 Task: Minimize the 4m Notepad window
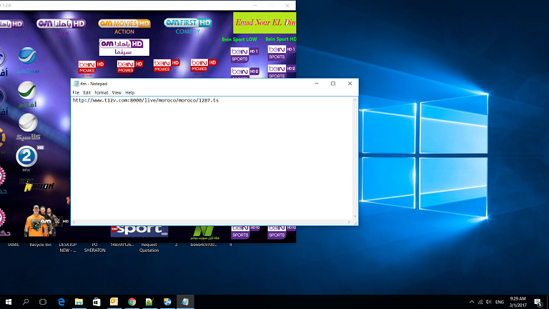tap(317, 84)
